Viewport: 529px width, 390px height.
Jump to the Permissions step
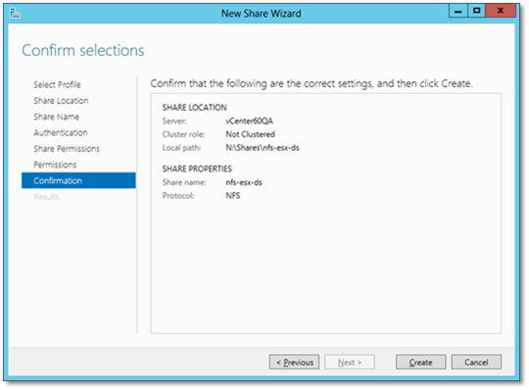point(55,165)
